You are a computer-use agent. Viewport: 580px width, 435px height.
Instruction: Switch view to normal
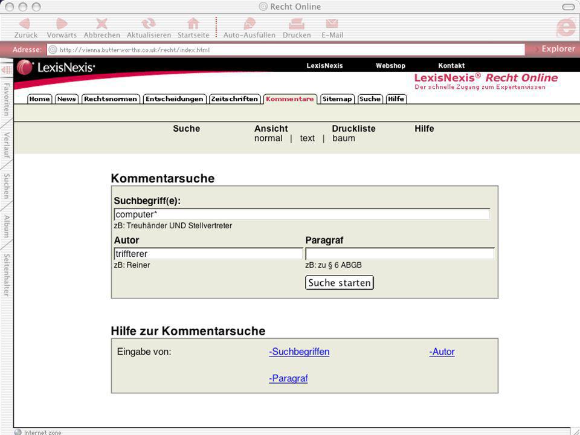[268, 138]
